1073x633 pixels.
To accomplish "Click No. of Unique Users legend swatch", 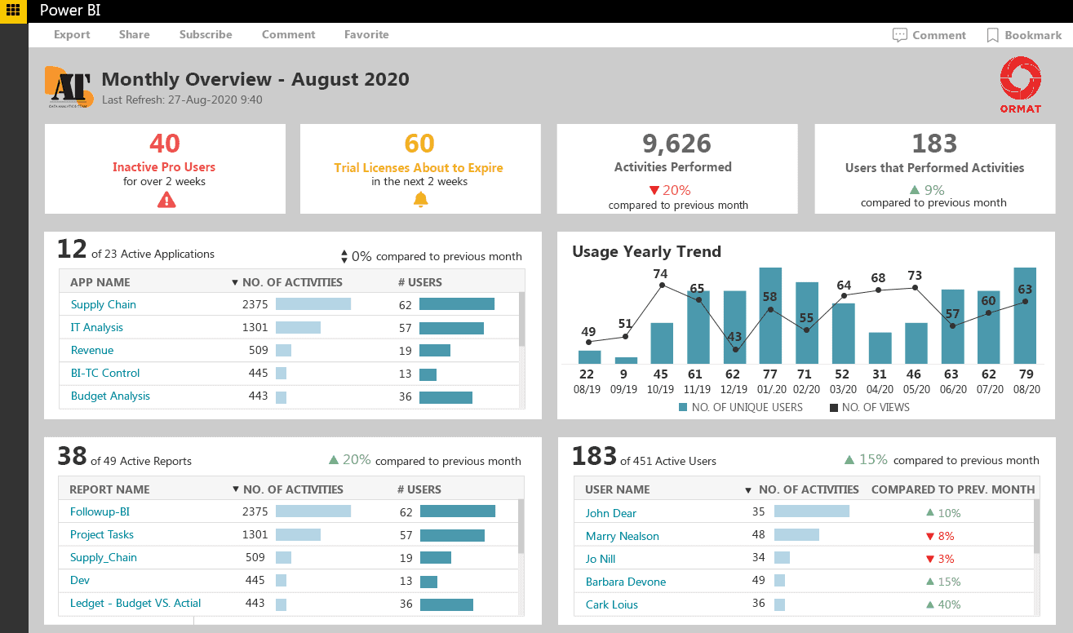I will point(682,408).
